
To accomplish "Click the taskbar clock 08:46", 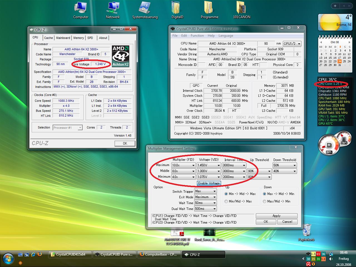I will 344,253.
